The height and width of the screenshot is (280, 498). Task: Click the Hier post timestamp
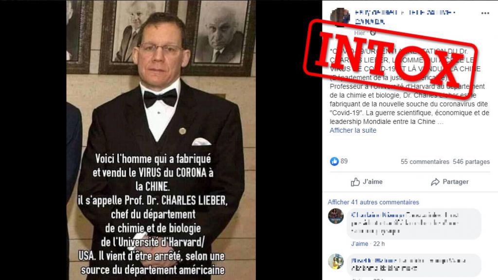point(359,33)
